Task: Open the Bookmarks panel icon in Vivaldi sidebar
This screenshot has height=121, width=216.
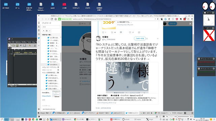Action: pyautogui.click(x=39, y=23)
